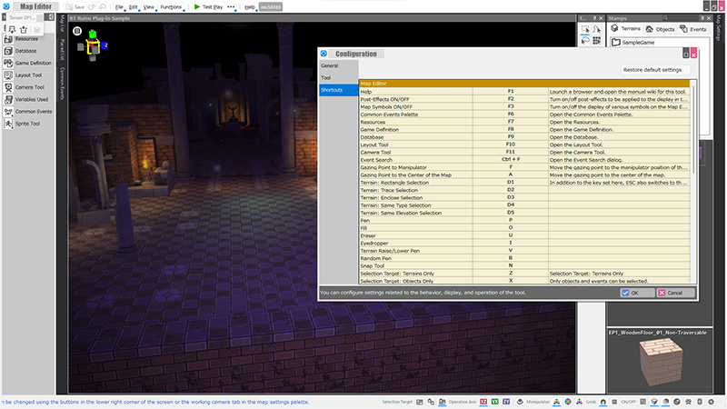The image size is (727, 409).
Task: Cancel the Configuration dialog
Action: (x=676, y=293)
